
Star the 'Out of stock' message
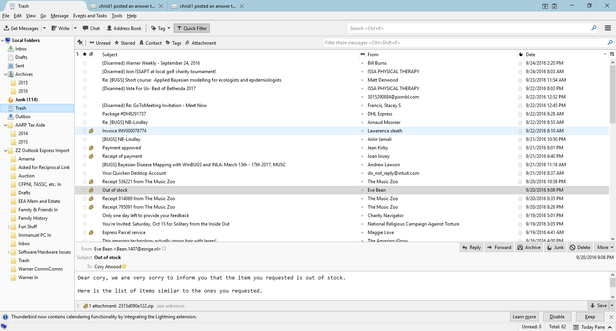click(x=85, y=190)
